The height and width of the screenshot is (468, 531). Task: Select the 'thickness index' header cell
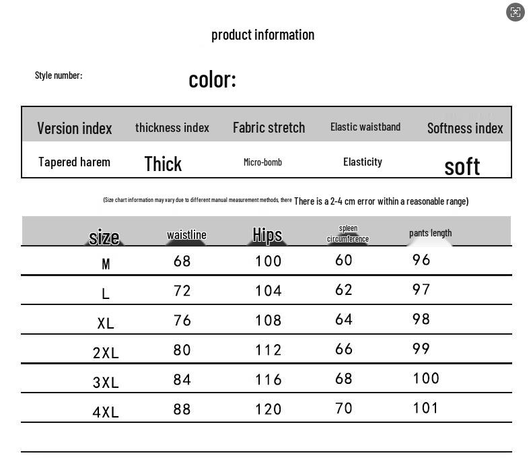point(172,127)
